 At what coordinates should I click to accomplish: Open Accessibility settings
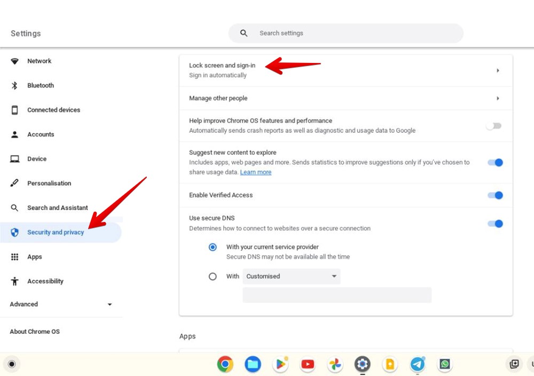[x=45, y=281]
